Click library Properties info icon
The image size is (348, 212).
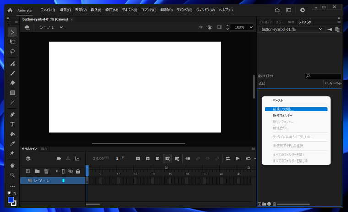point(269,204)
